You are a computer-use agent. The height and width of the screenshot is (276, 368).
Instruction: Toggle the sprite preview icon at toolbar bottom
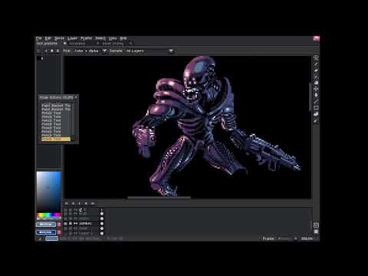pyautogui.click(x=316, y=232)
